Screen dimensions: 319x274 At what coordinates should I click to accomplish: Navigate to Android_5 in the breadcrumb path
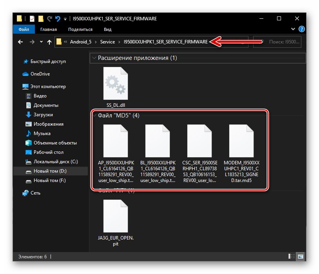[x=82, y=41]
